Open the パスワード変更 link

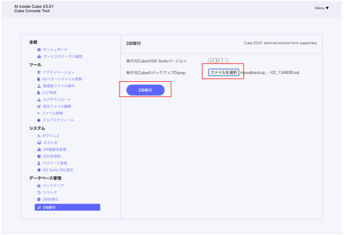[x=55, y=163]
